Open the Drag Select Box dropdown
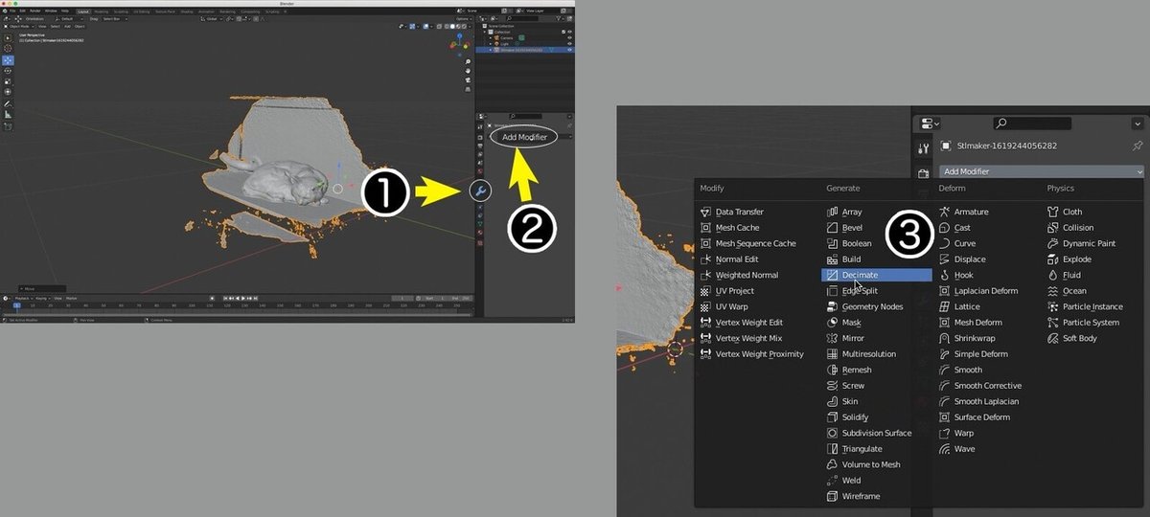Image resolution: width=1150 pixels, height=517 pixels. [115, 19]
